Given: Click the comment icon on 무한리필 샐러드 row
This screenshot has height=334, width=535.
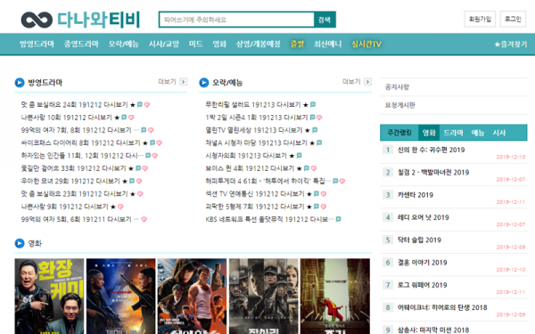Looking at the screenshot, I should tap(313, 104).
